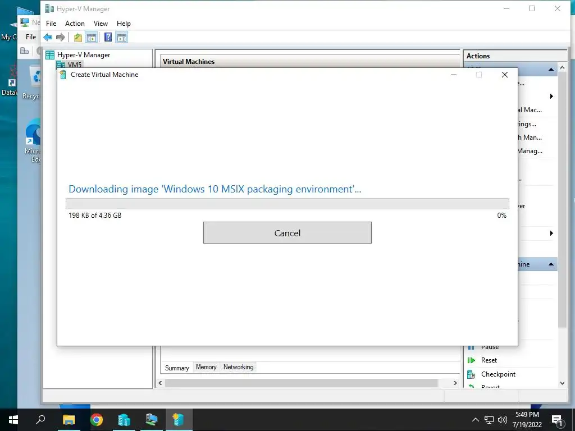The image size is (575, 431).
Task: Launch Google Chrome from the taskbar
Action: 97,420
